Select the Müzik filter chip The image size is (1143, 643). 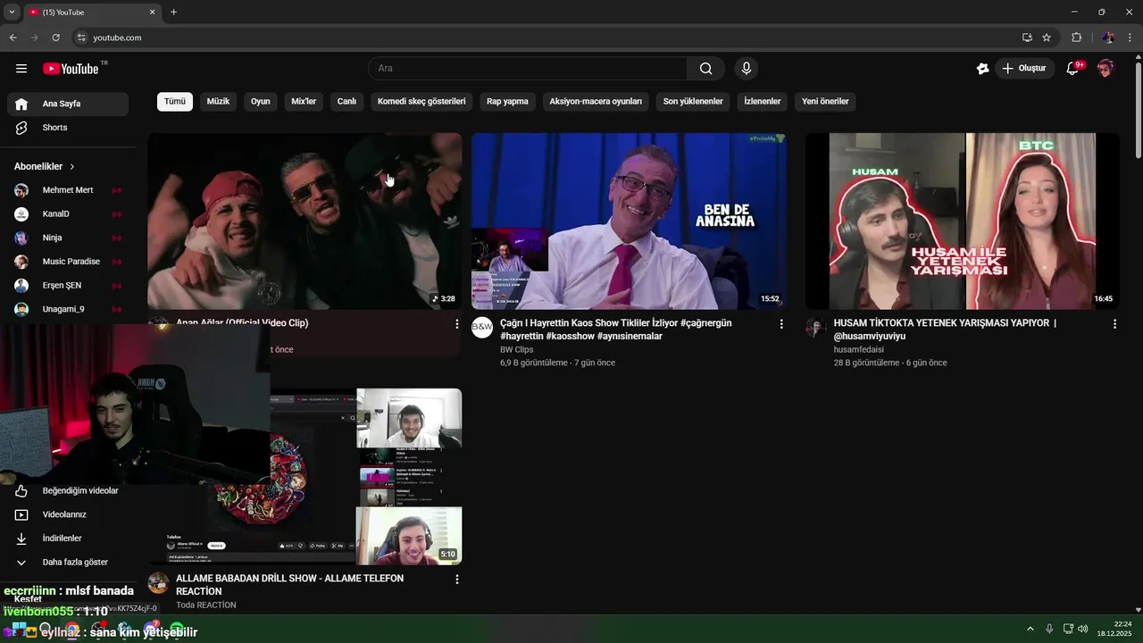point(218,102)
